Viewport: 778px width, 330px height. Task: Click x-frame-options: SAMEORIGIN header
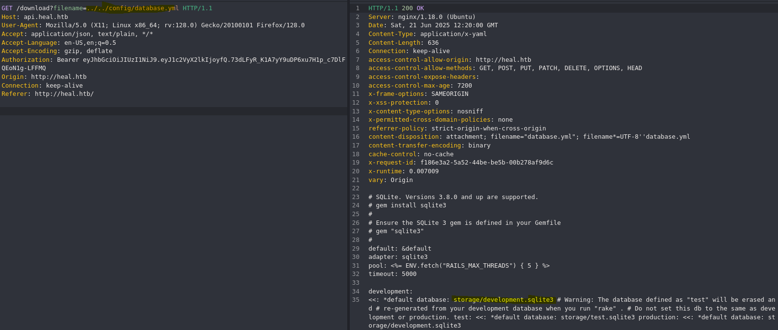point(418,94)
